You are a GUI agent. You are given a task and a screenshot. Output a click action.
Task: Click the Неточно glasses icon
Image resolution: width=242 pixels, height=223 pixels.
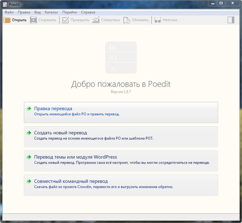point(158,20)
